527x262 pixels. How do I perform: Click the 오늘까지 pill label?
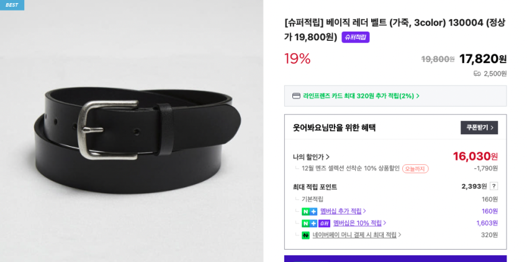[x=415, y=168]
